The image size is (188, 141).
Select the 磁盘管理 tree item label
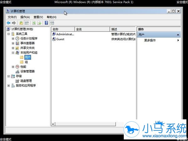[26, 81]
